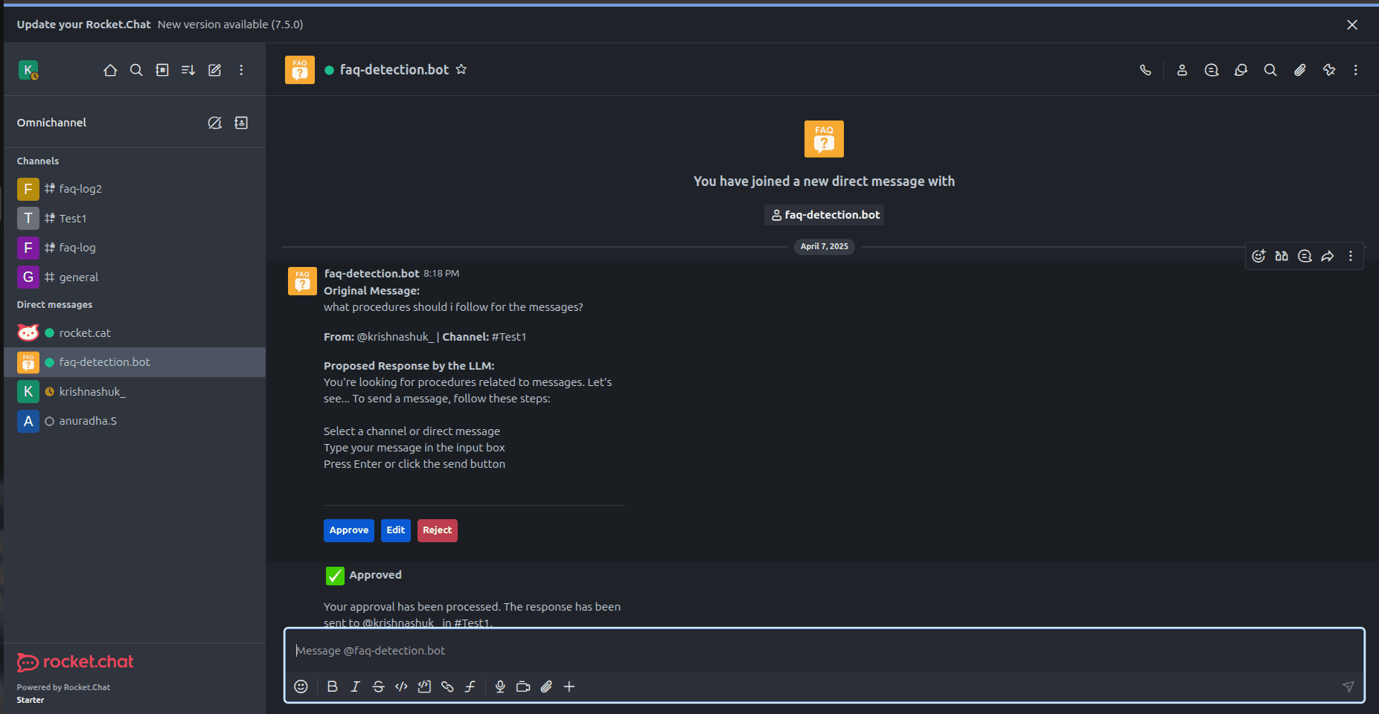The height and width of the screenshot is (714, 1379).
Task: Open Threads panel in header
Action: point(1212,70)
